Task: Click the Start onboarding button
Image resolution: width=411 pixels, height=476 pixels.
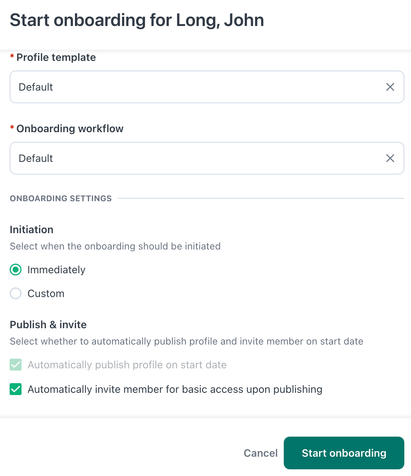Action: [343, 453]
